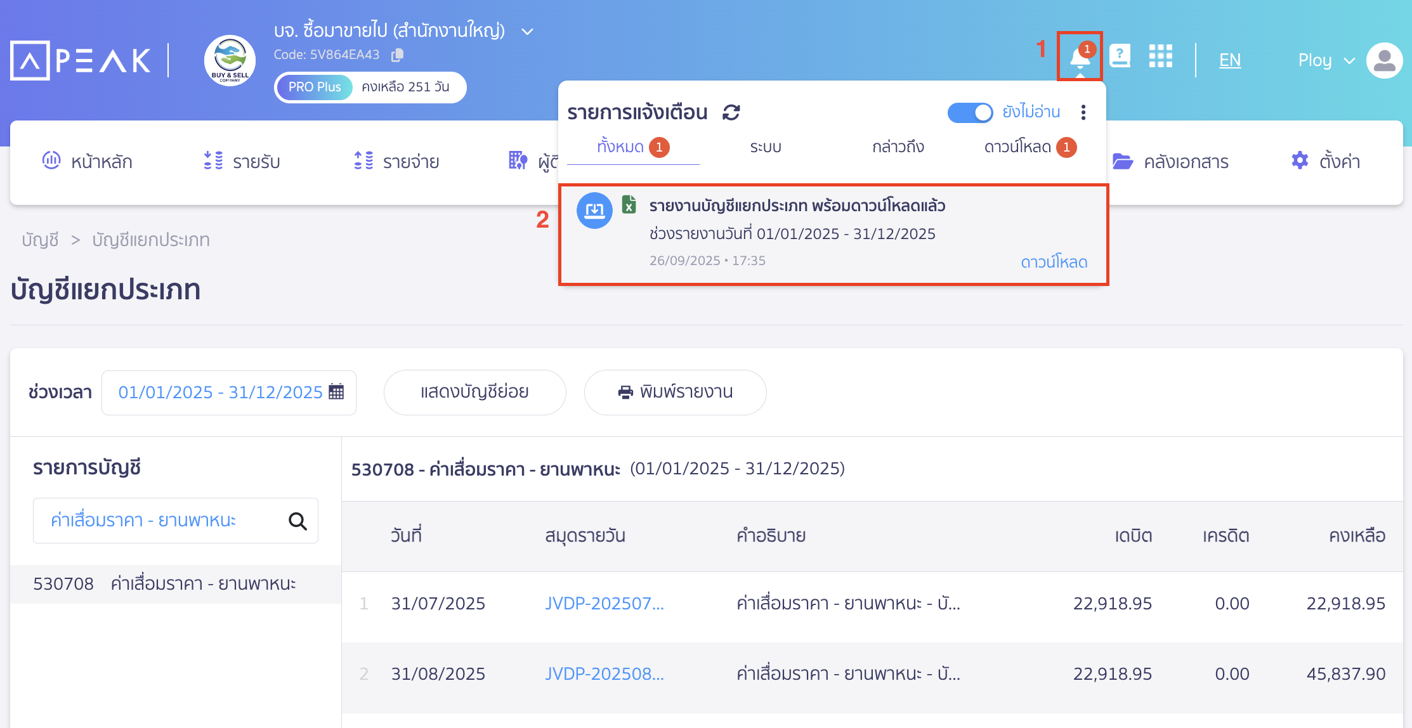
Task: Click the copy icon next to Code 5V864EA43
Action: [398, 55]
